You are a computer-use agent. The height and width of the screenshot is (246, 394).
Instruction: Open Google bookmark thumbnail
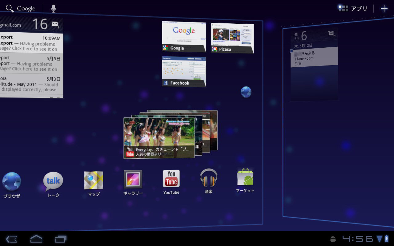184,37
